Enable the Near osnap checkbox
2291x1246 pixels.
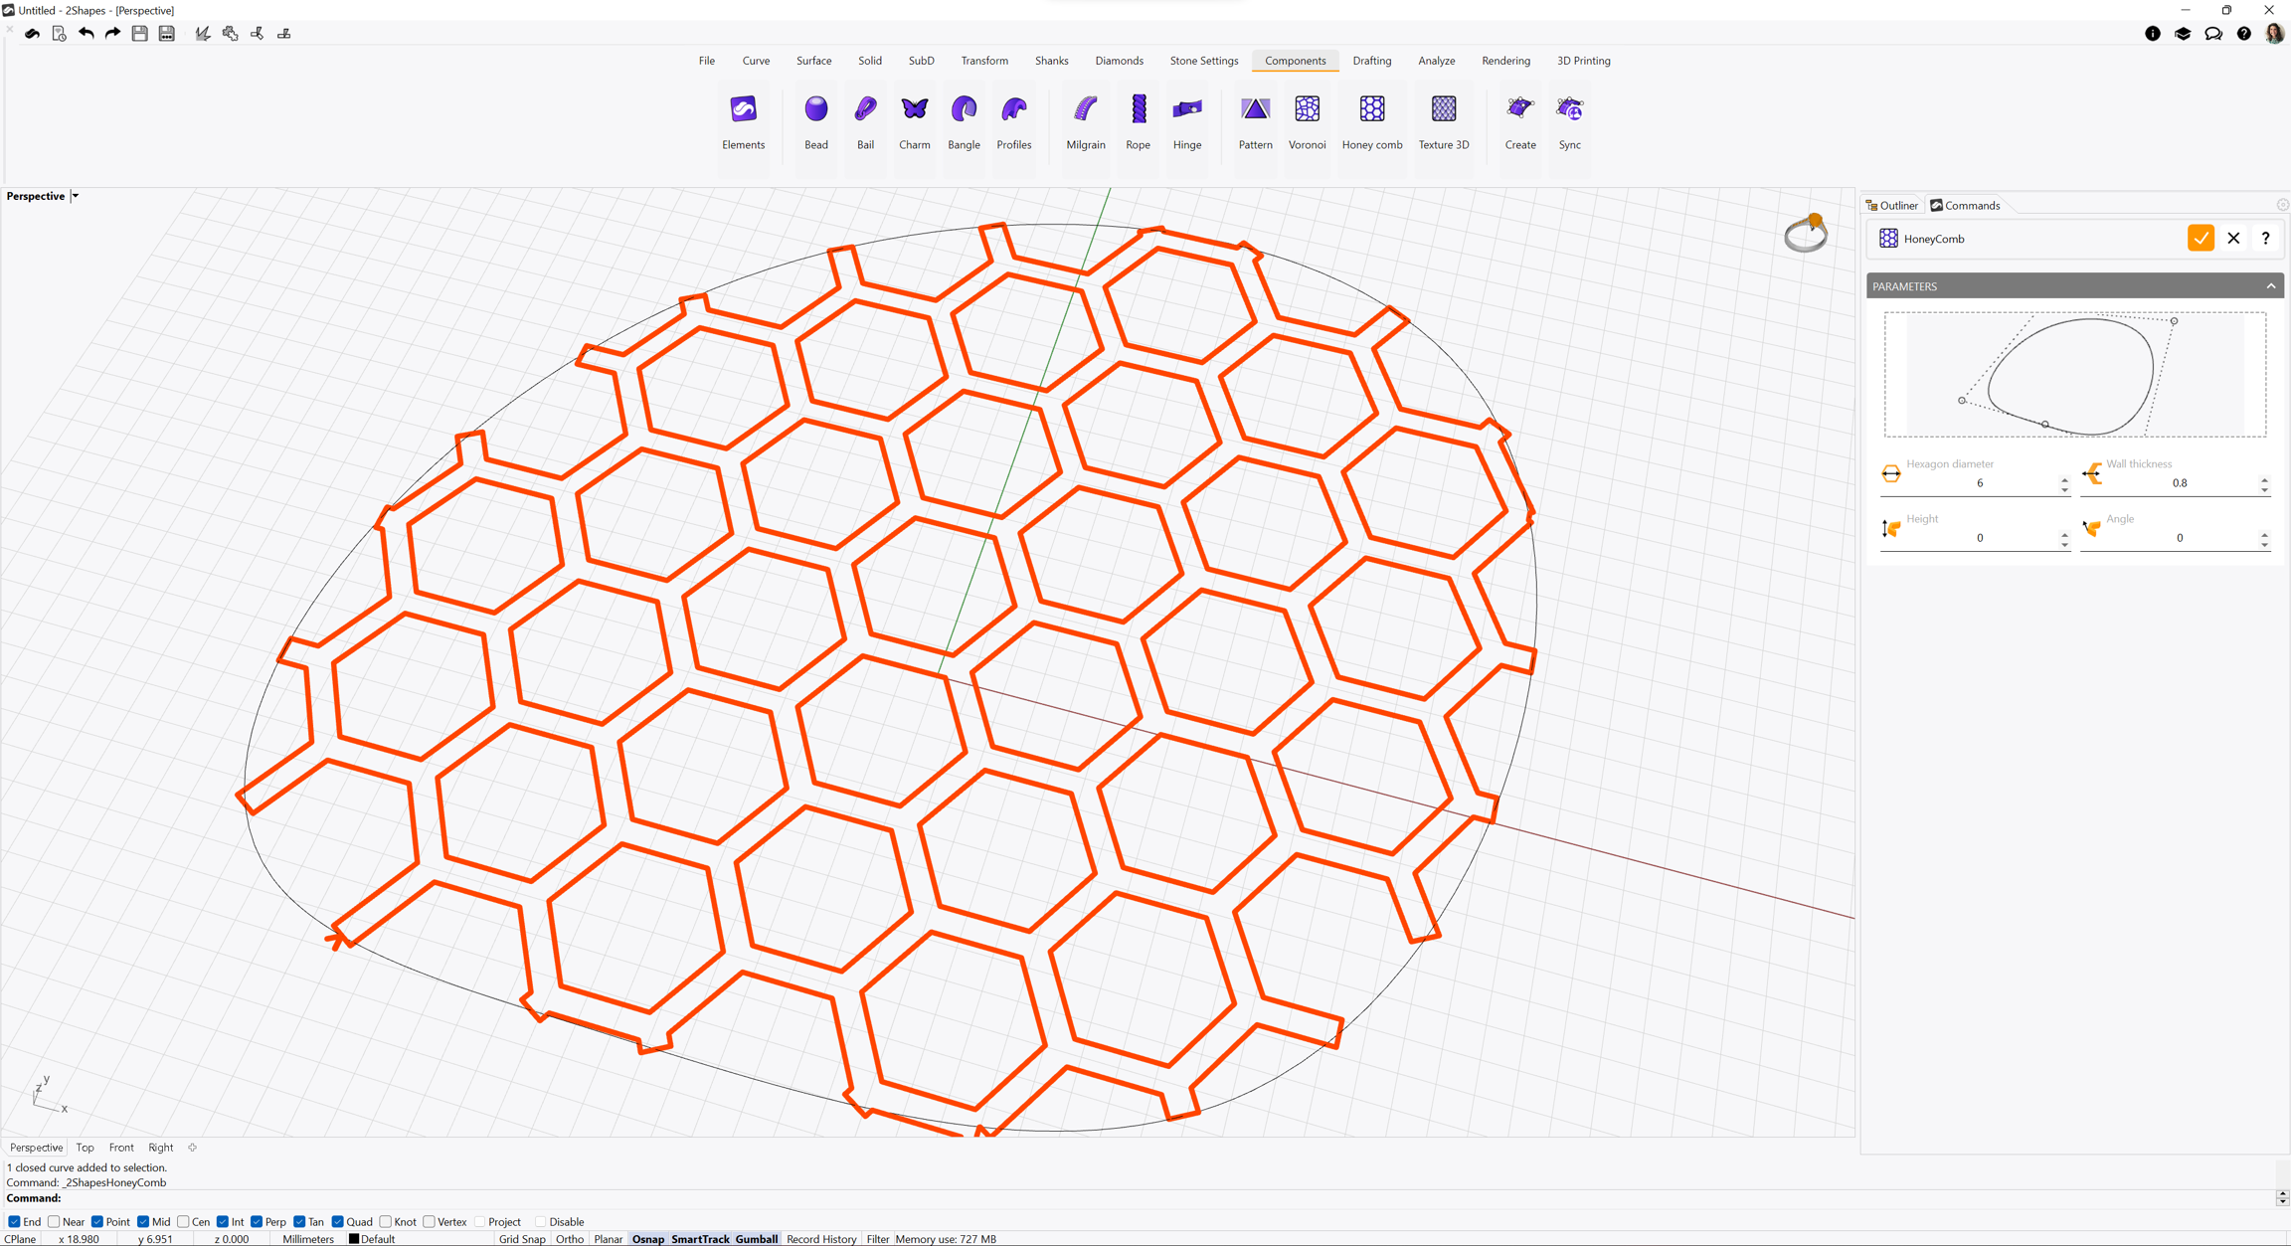click(55, 1222)
